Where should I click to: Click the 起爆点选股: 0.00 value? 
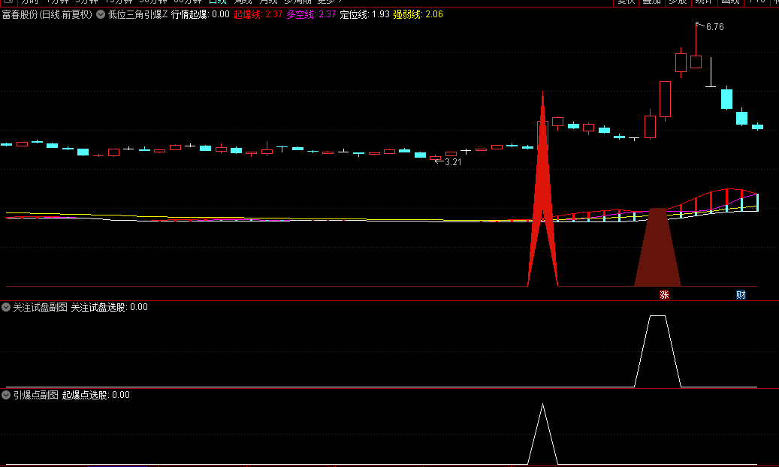click(x=96, y=395)
